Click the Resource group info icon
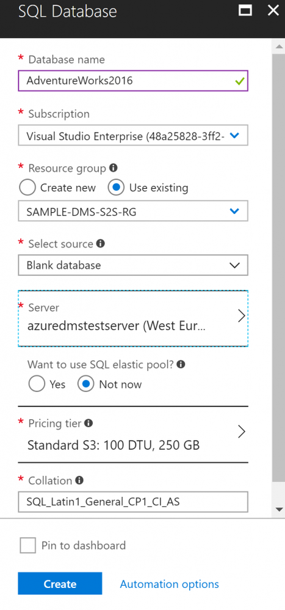Image resolution: width=285 pixels, height=610 pixels. click(114, 168)
